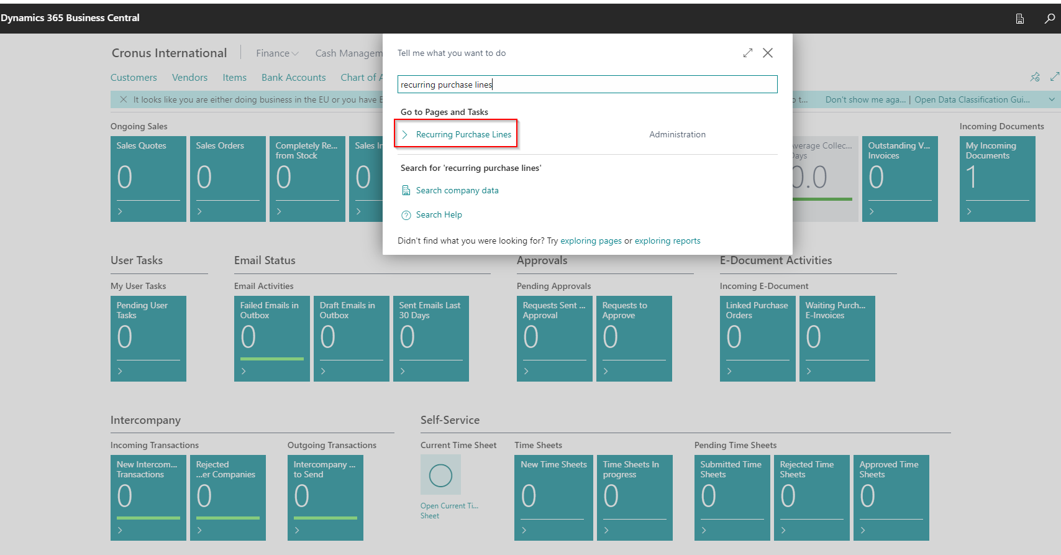
Task: Open the Sales Quotes tile
Action: coord(148,179)
